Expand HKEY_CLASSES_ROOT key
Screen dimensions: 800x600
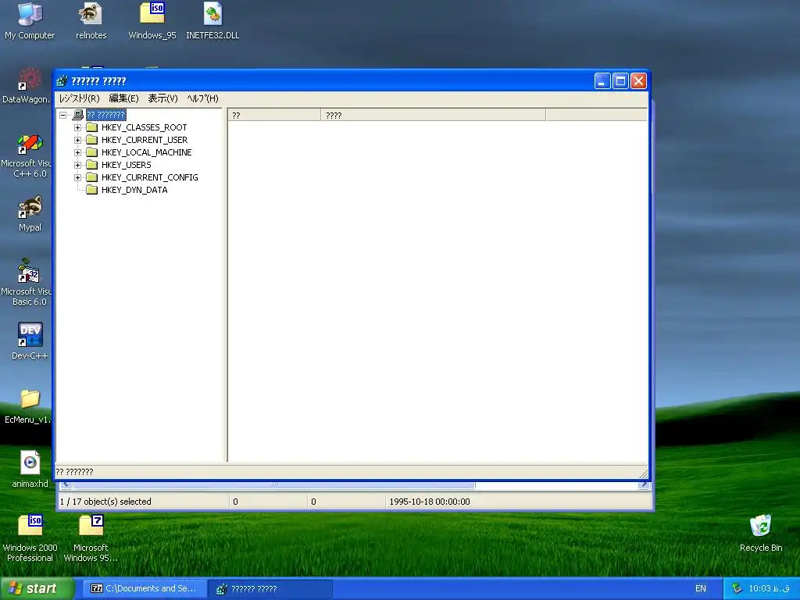pos(77,127)
